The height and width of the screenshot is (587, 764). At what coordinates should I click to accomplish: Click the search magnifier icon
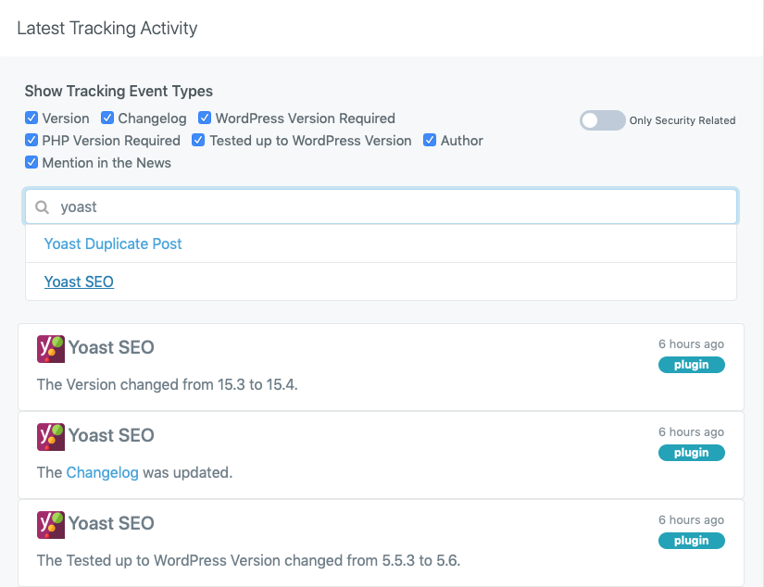tap(43, 207)
